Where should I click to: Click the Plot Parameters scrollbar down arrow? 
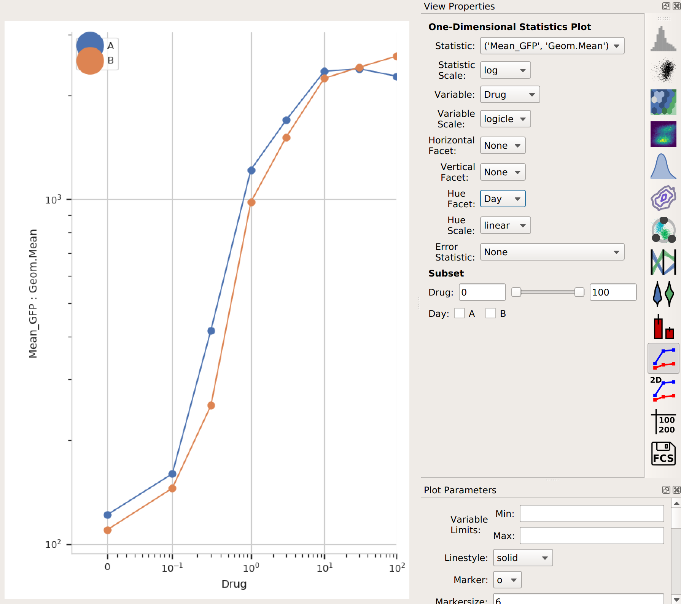tap(676, 599)
